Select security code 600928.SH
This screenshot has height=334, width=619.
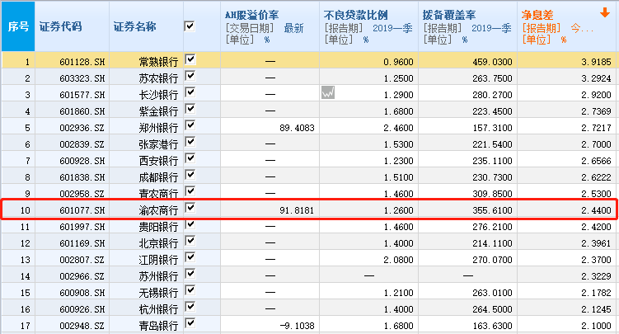(82, 161)
